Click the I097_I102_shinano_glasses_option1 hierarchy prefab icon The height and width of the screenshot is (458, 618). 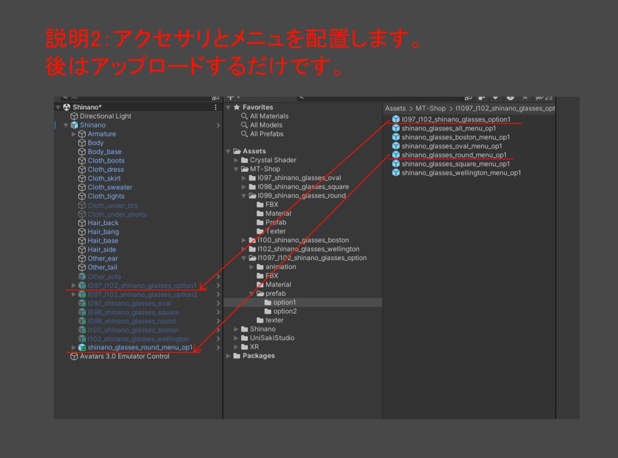point(82,285)
